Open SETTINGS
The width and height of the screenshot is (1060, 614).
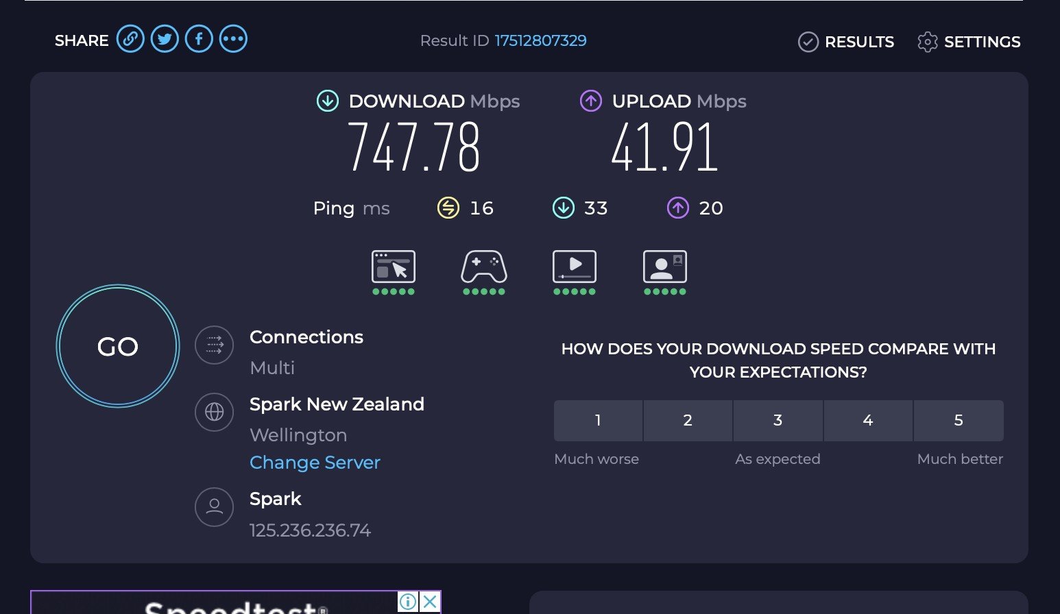click(969, 42)
